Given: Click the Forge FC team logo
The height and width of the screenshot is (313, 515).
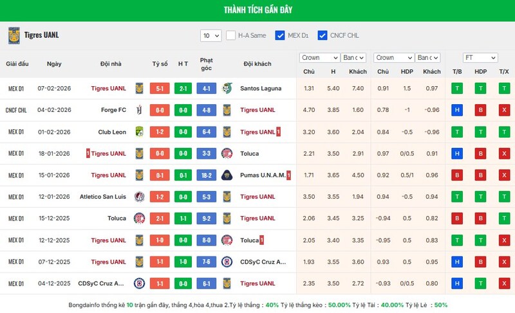Looking at the screenshot, I should (x=138, y=110).
